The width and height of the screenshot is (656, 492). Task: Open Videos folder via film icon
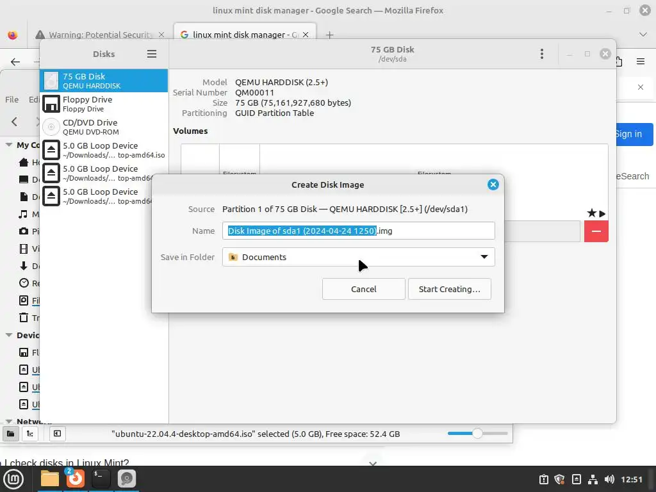[x=24, y=249]
